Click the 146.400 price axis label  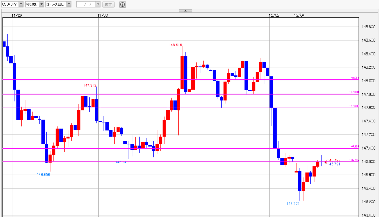point(368,189)
